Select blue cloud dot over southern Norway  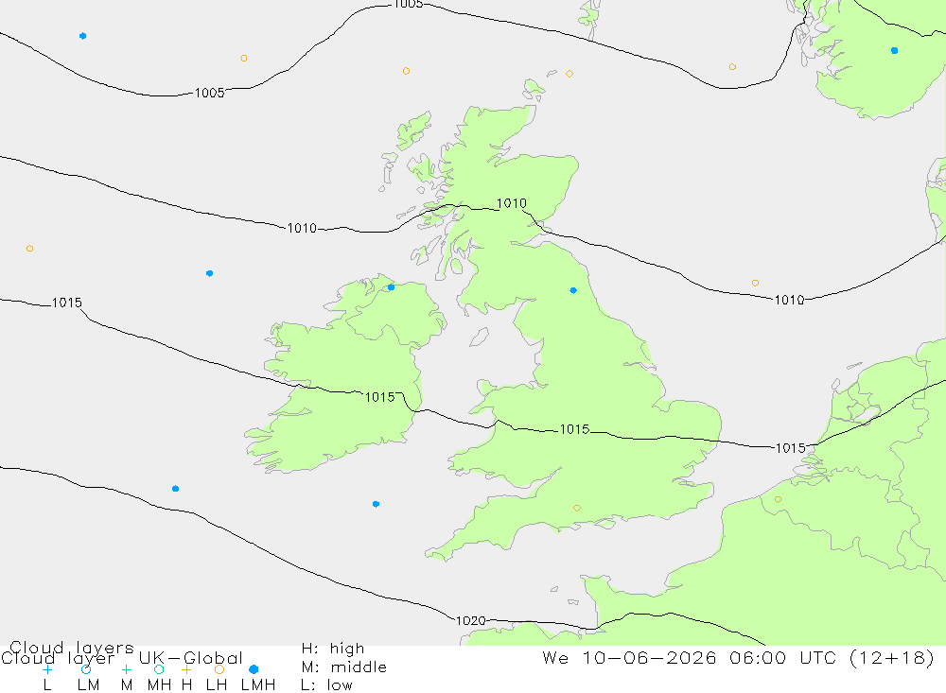tap(894, 51)
